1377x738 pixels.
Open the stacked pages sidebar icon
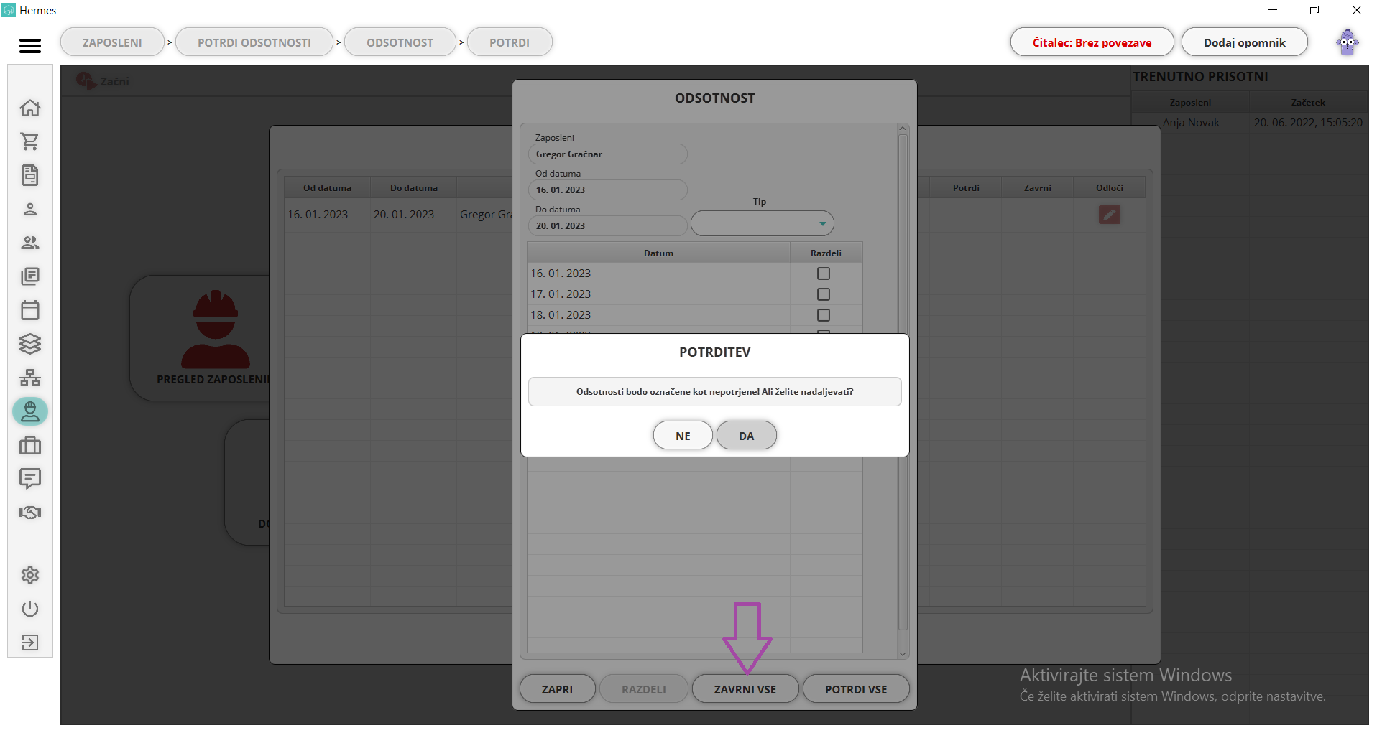click(x=30, y=276)
